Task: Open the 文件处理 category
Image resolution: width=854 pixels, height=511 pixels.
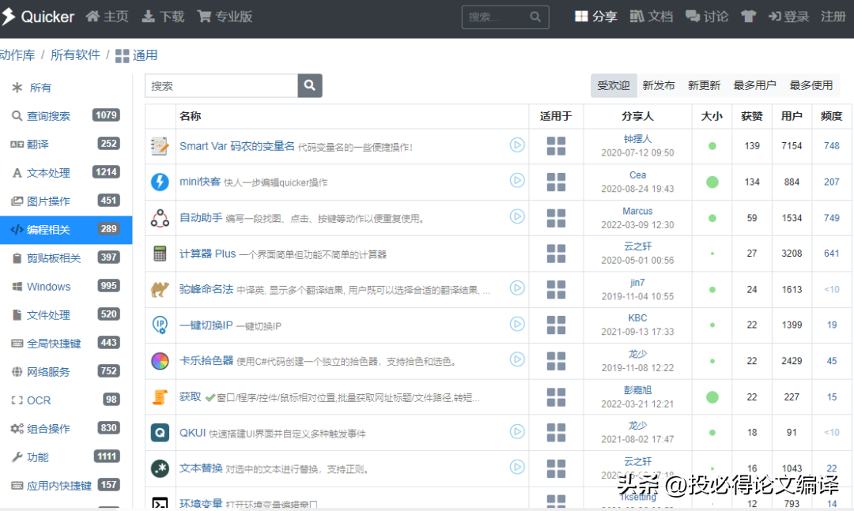Action: (66, 314)
